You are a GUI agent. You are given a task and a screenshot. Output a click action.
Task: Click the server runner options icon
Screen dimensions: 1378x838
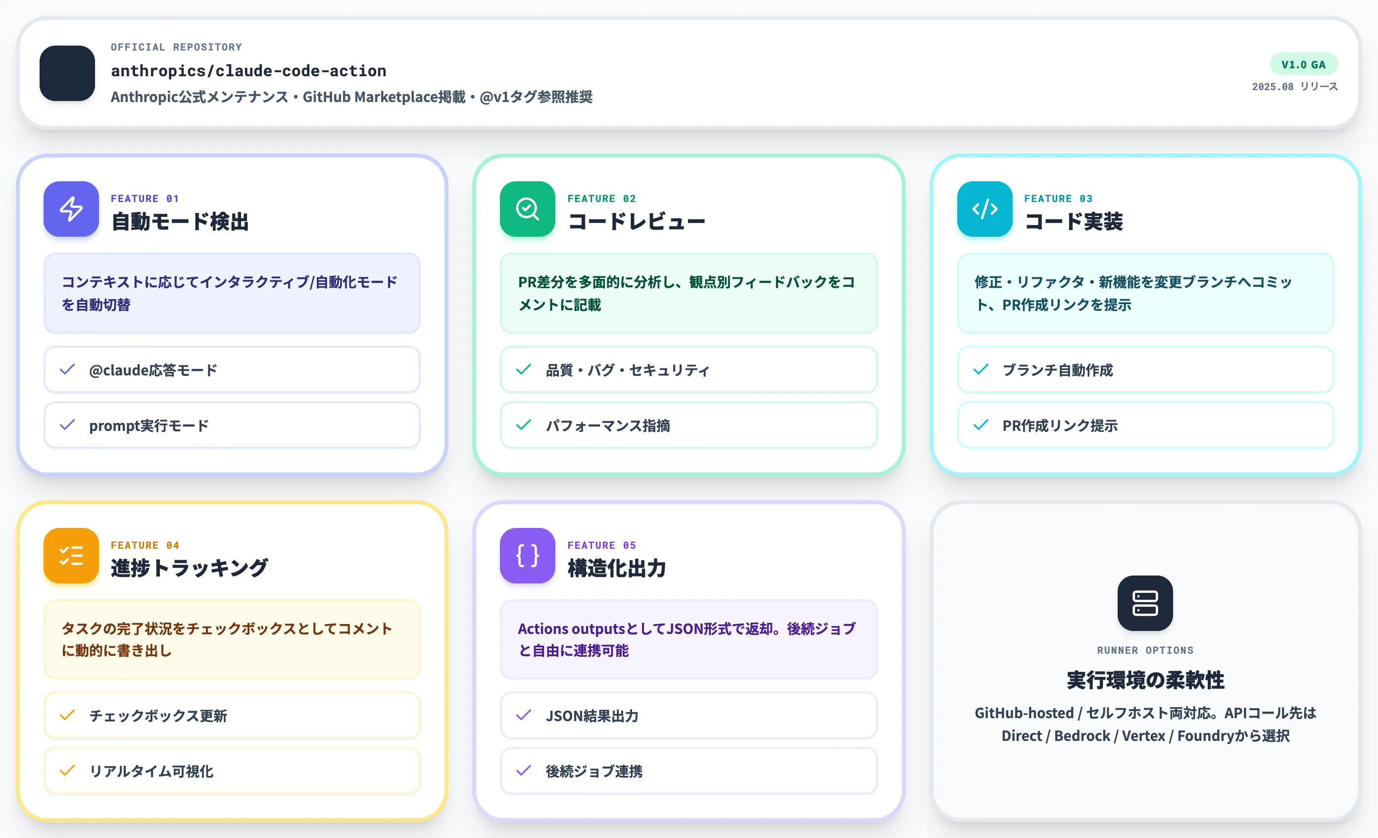[1145, 603]
